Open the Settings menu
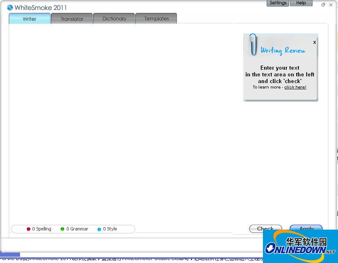This screenshot has height=263, width=338. [x=278, y=3]
